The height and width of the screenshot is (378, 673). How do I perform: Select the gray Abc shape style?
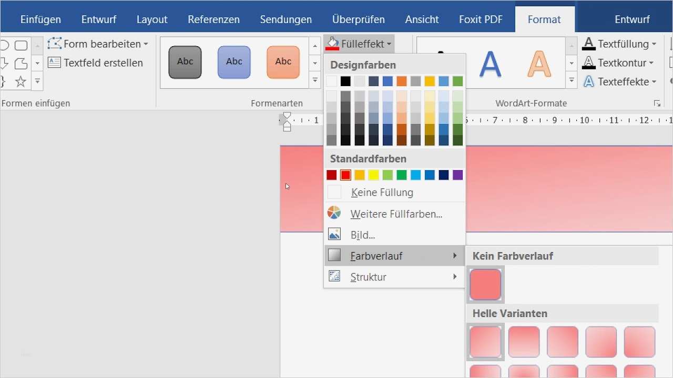pos(185,62)
